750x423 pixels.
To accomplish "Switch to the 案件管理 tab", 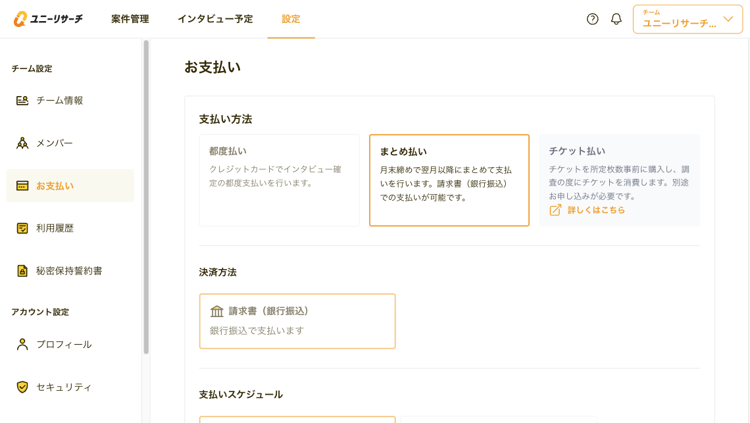I will (x=130, y=19).
